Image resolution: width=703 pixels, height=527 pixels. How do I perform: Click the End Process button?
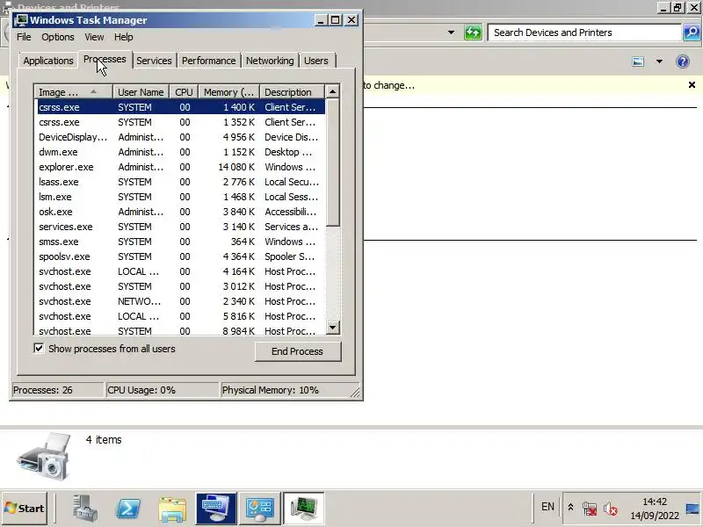coord(298,351)
